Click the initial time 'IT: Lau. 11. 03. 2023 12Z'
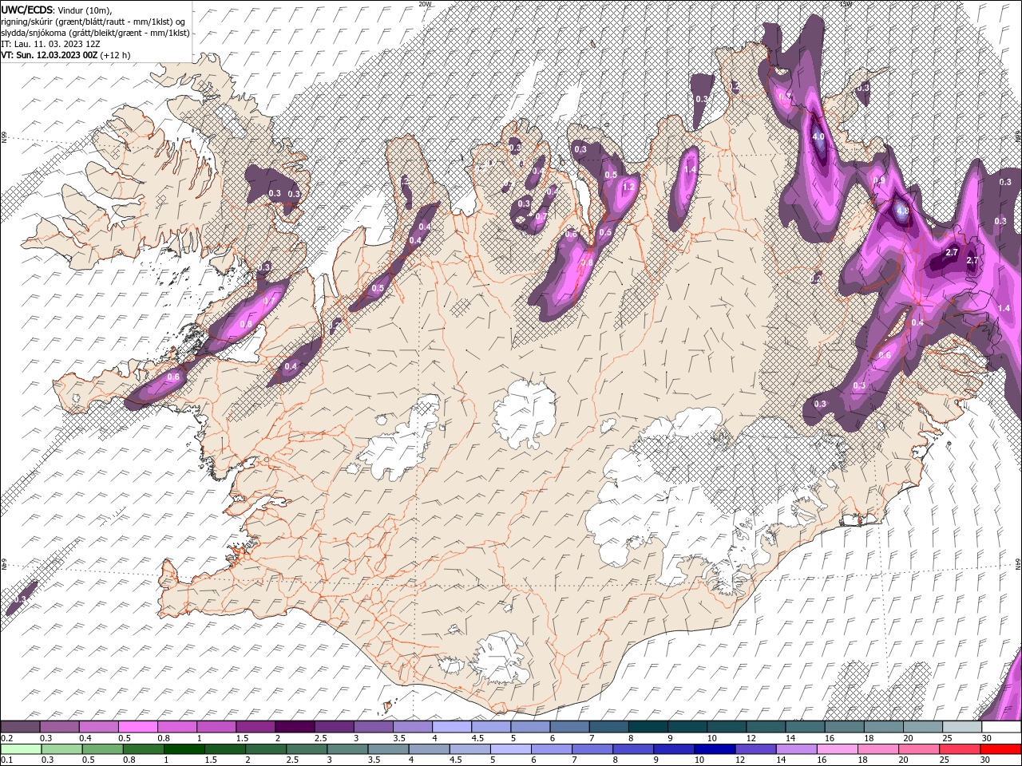Viewport: 1022px width, 766px height. pyautogui.click(x=50, y=44)
